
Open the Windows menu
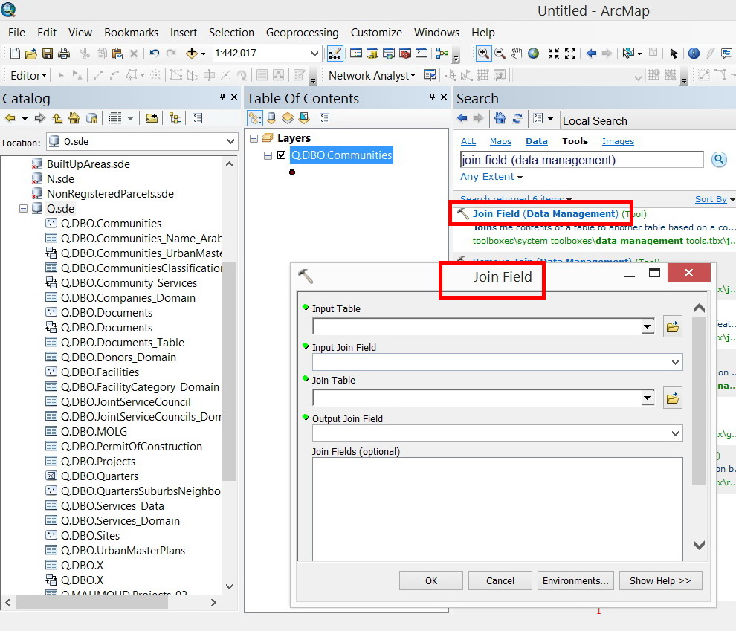tap(436, 33)
